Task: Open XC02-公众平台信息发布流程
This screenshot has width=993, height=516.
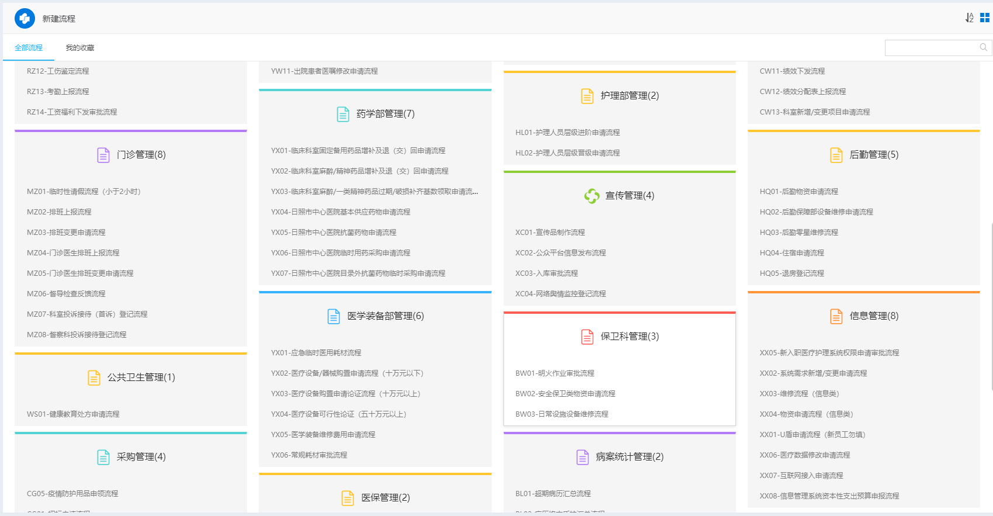Action: pos(560,253)
